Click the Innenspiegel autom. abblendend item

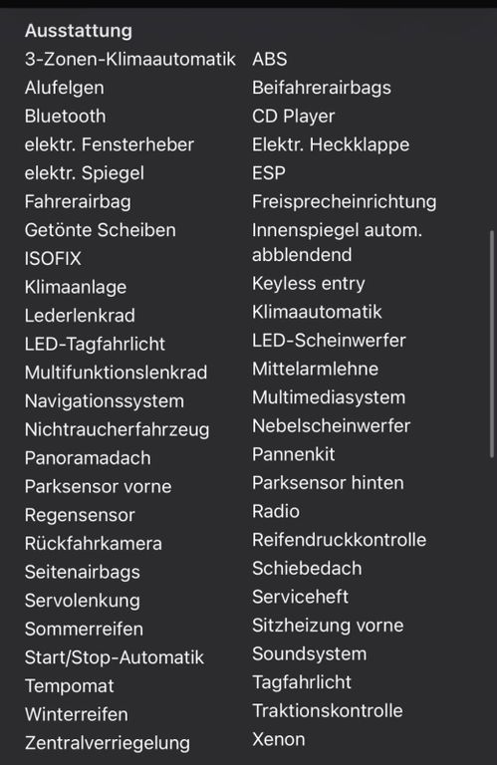337,242
